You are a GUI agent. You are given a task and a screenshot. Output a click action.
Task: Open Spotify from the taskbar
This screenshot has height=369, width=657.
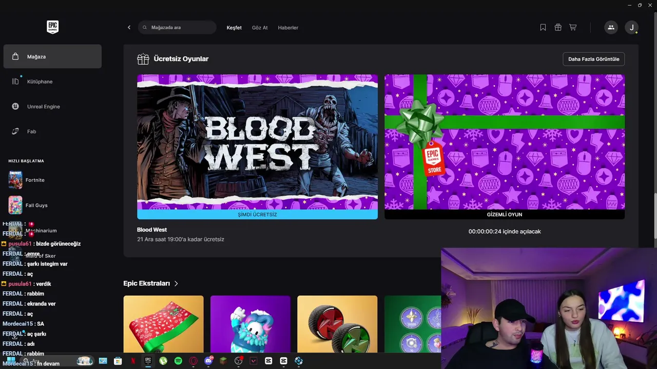pos(178,361)
